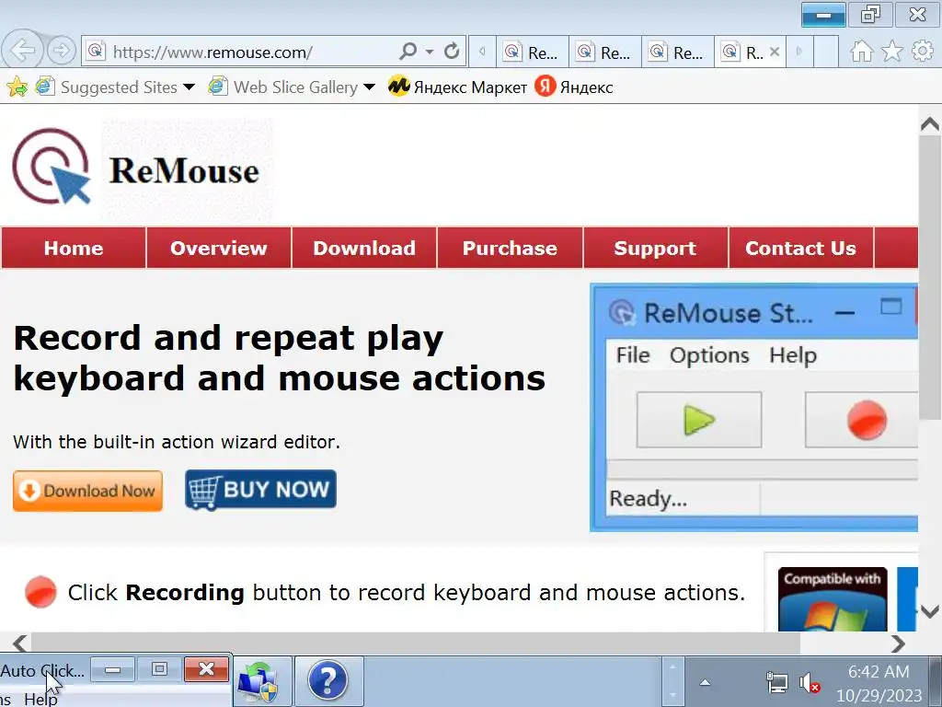Click the Options menu in ReMouse screenshot

pyautogui.click(x=709, y=355)
